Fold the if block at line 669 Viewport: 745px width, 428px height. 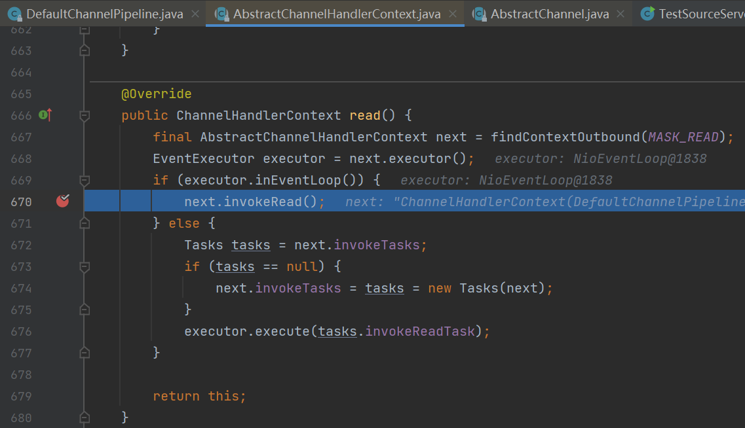[84, 181]
